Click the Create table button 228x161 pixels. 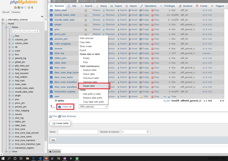(60, 123)
